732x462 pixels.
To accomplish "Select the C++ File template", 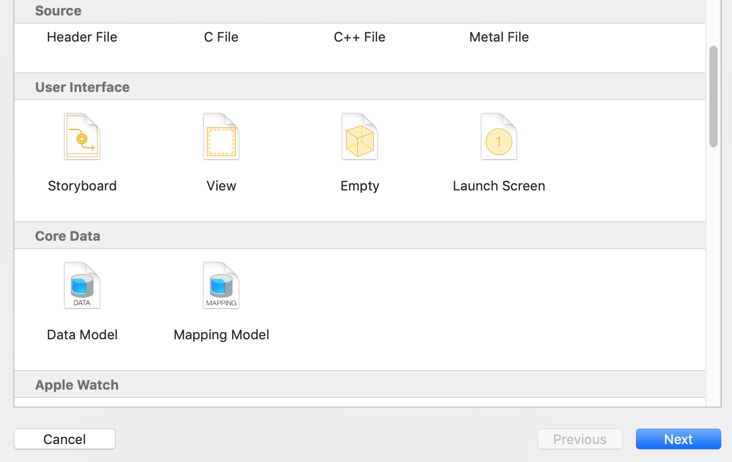I will click(359, 37).
